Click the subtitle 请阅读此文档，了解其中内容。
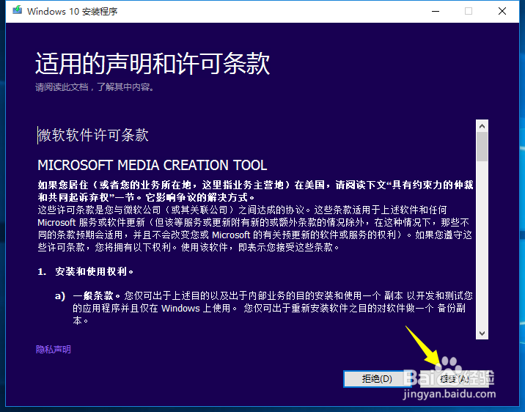 (x=95, y=87)
